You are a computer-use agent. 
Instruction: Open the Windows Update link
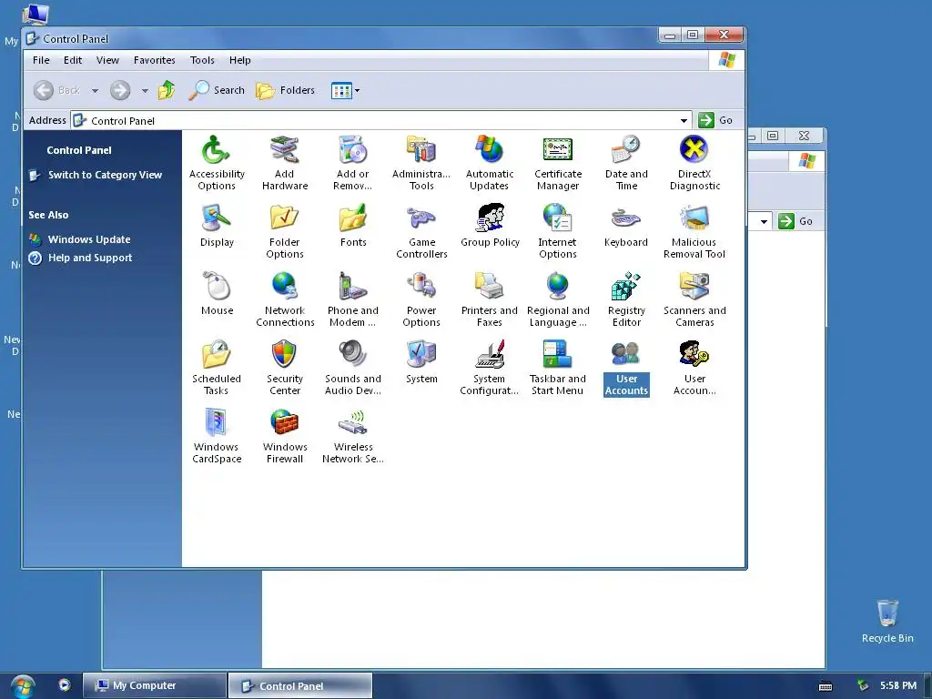pos(89,239)
